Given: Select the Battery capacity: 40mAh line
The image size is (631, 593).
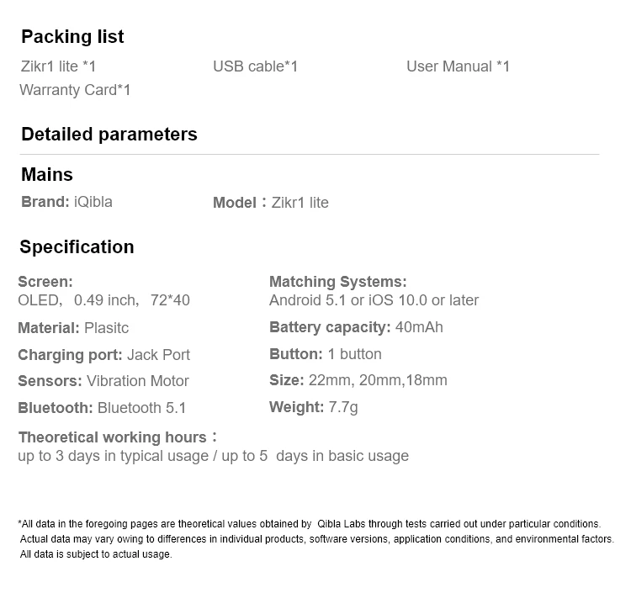Looking at the screenshot, I should click(356, 327).
